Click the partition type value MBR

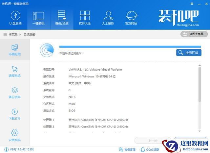(72, 104)
